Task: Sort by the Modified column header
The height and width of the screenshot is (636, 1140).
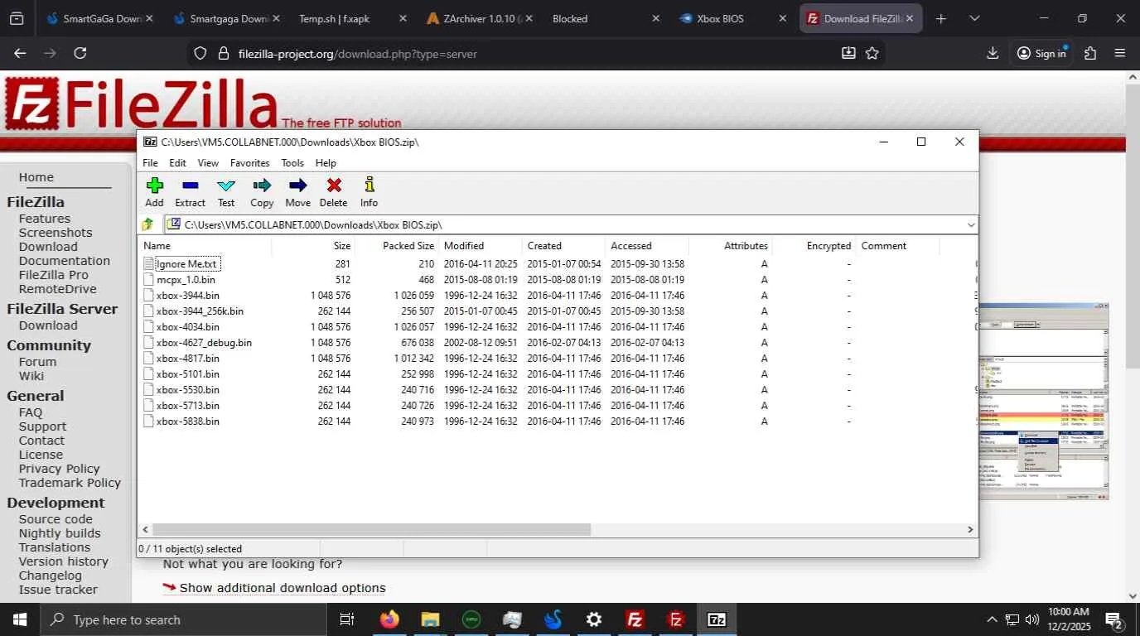Action: click(481, 246)
